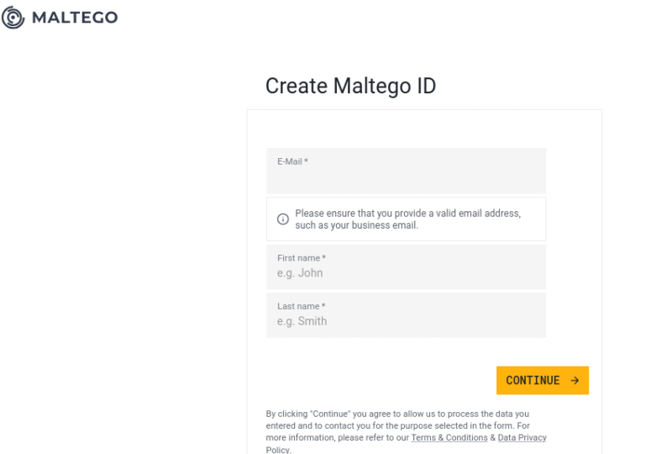Click the info circle icon beside email hint
This screenshot has width=672, height=454.
(x=283, y=219)
